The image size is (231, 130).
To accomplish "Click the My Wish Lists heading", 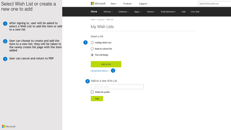I will tap(102, 27).
